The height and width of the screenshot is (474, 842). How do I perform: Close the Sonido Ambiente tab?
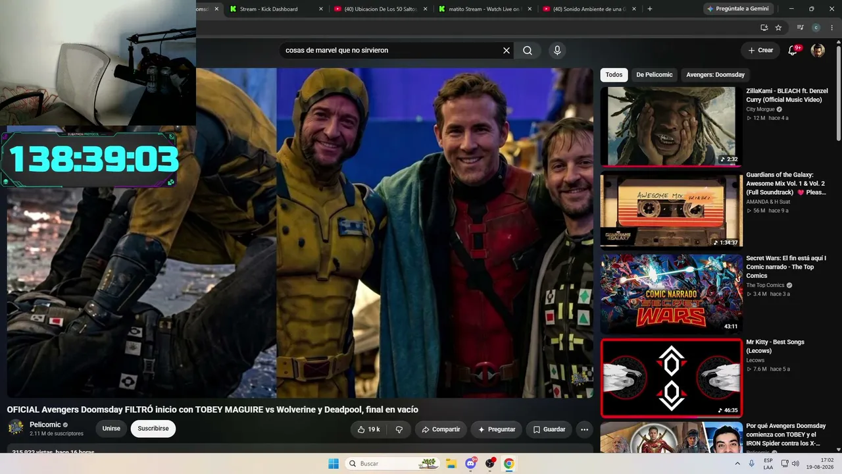point(634,9)
